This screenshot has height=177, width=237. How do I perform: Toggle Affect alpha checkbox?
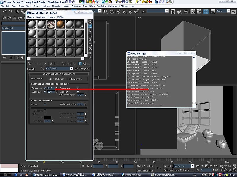tap(45, 114)
